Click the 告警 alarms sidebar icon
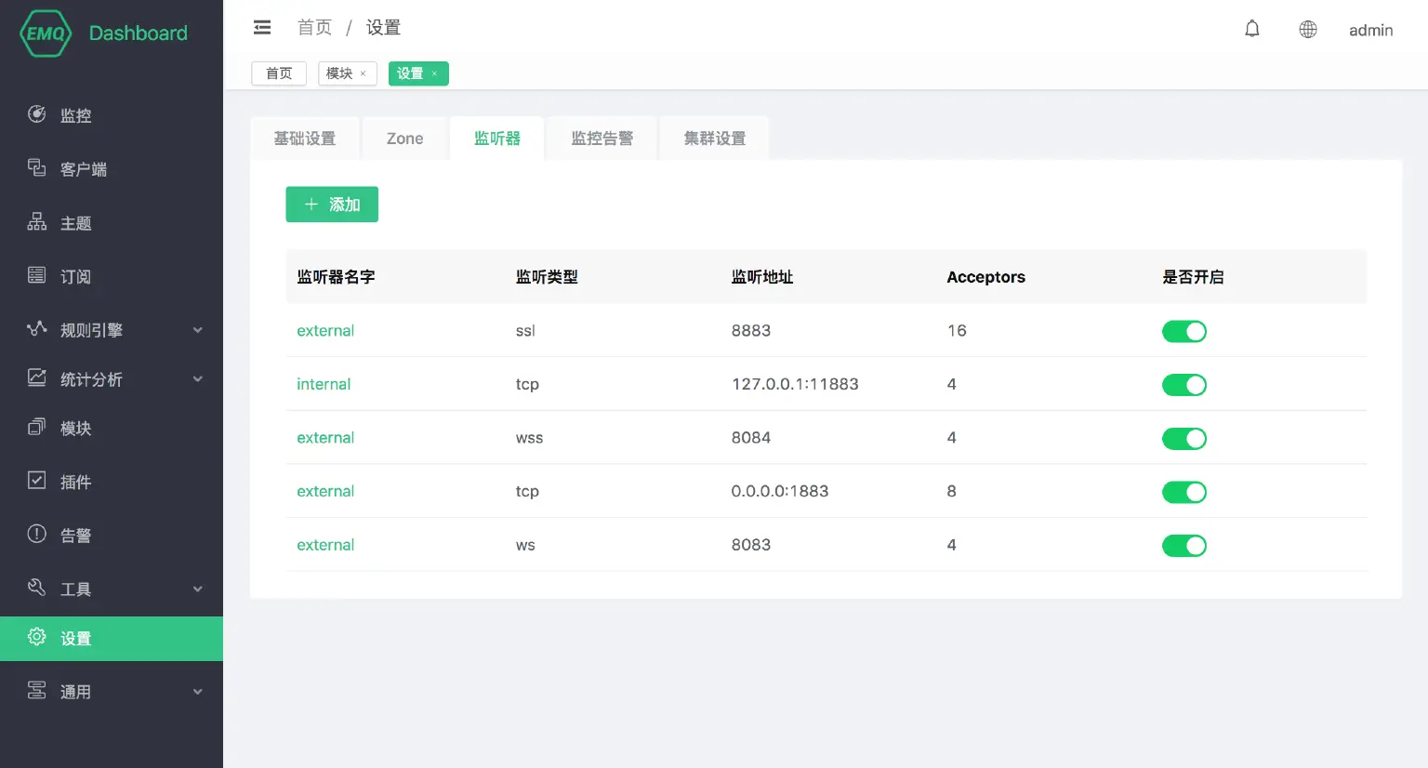Screen dimensions: 1428x768 (x=37, y=534)
